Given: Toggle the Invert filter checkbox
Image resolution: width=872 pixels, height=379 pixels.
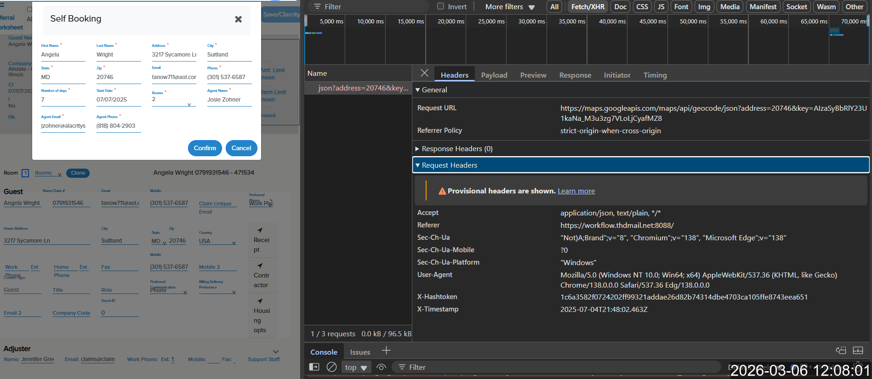Looking at the screenshot, I should (440, 6).
